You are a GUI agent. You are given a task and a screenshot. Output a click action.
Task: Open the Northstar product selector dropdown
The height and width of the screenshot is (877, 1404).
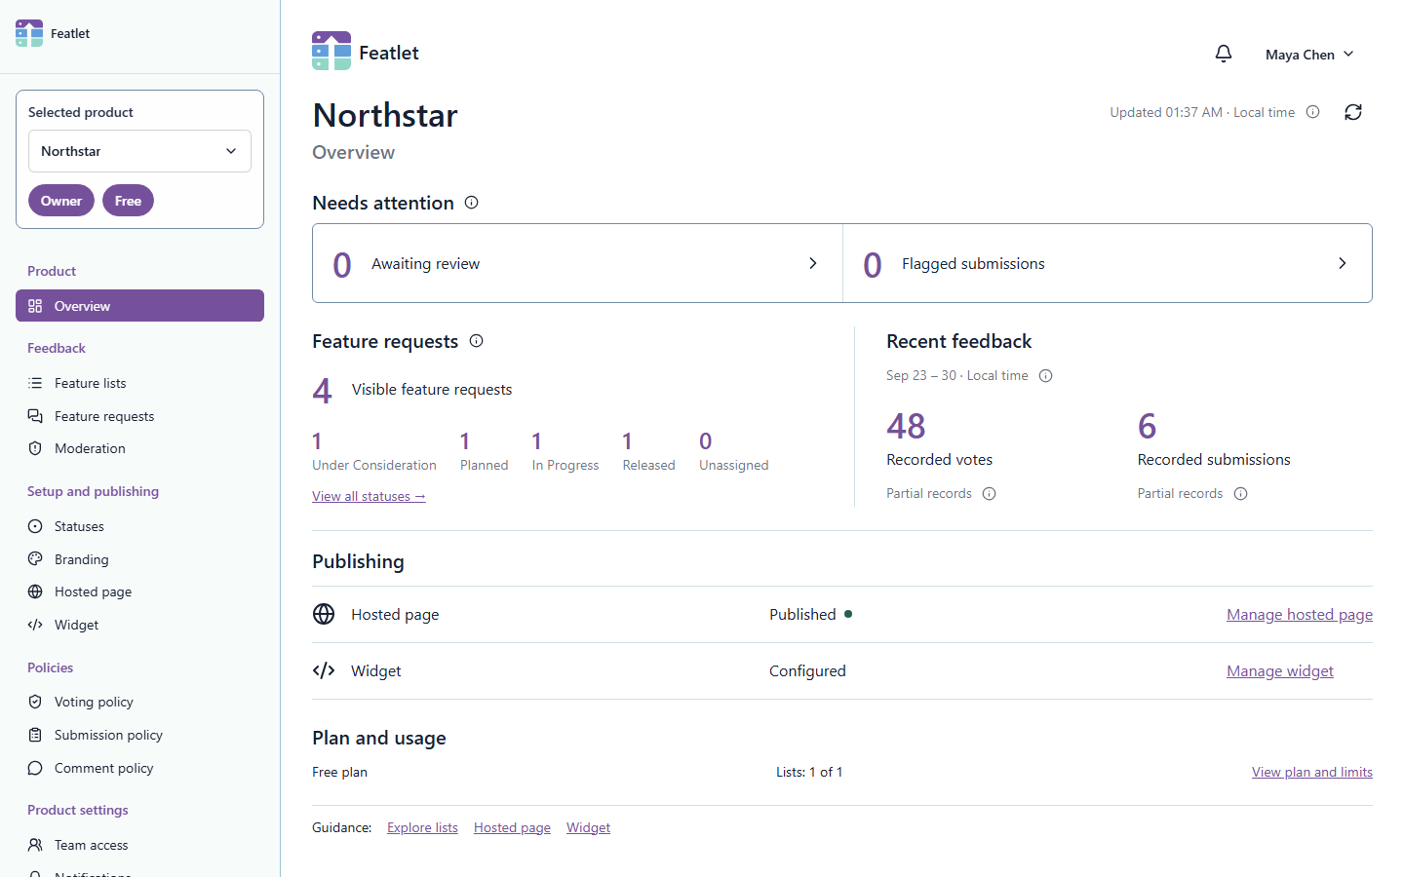(139, 151)
